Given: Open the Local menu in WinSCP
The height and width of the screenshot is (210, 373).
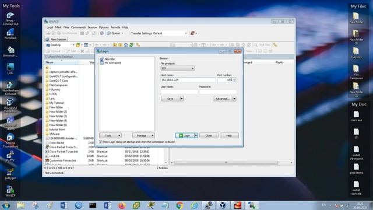Looking at the screenshot, I should tap(50, 27).
